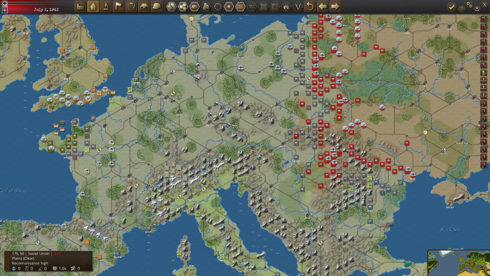Click the Reconnaissance high text

click(30, 263)
